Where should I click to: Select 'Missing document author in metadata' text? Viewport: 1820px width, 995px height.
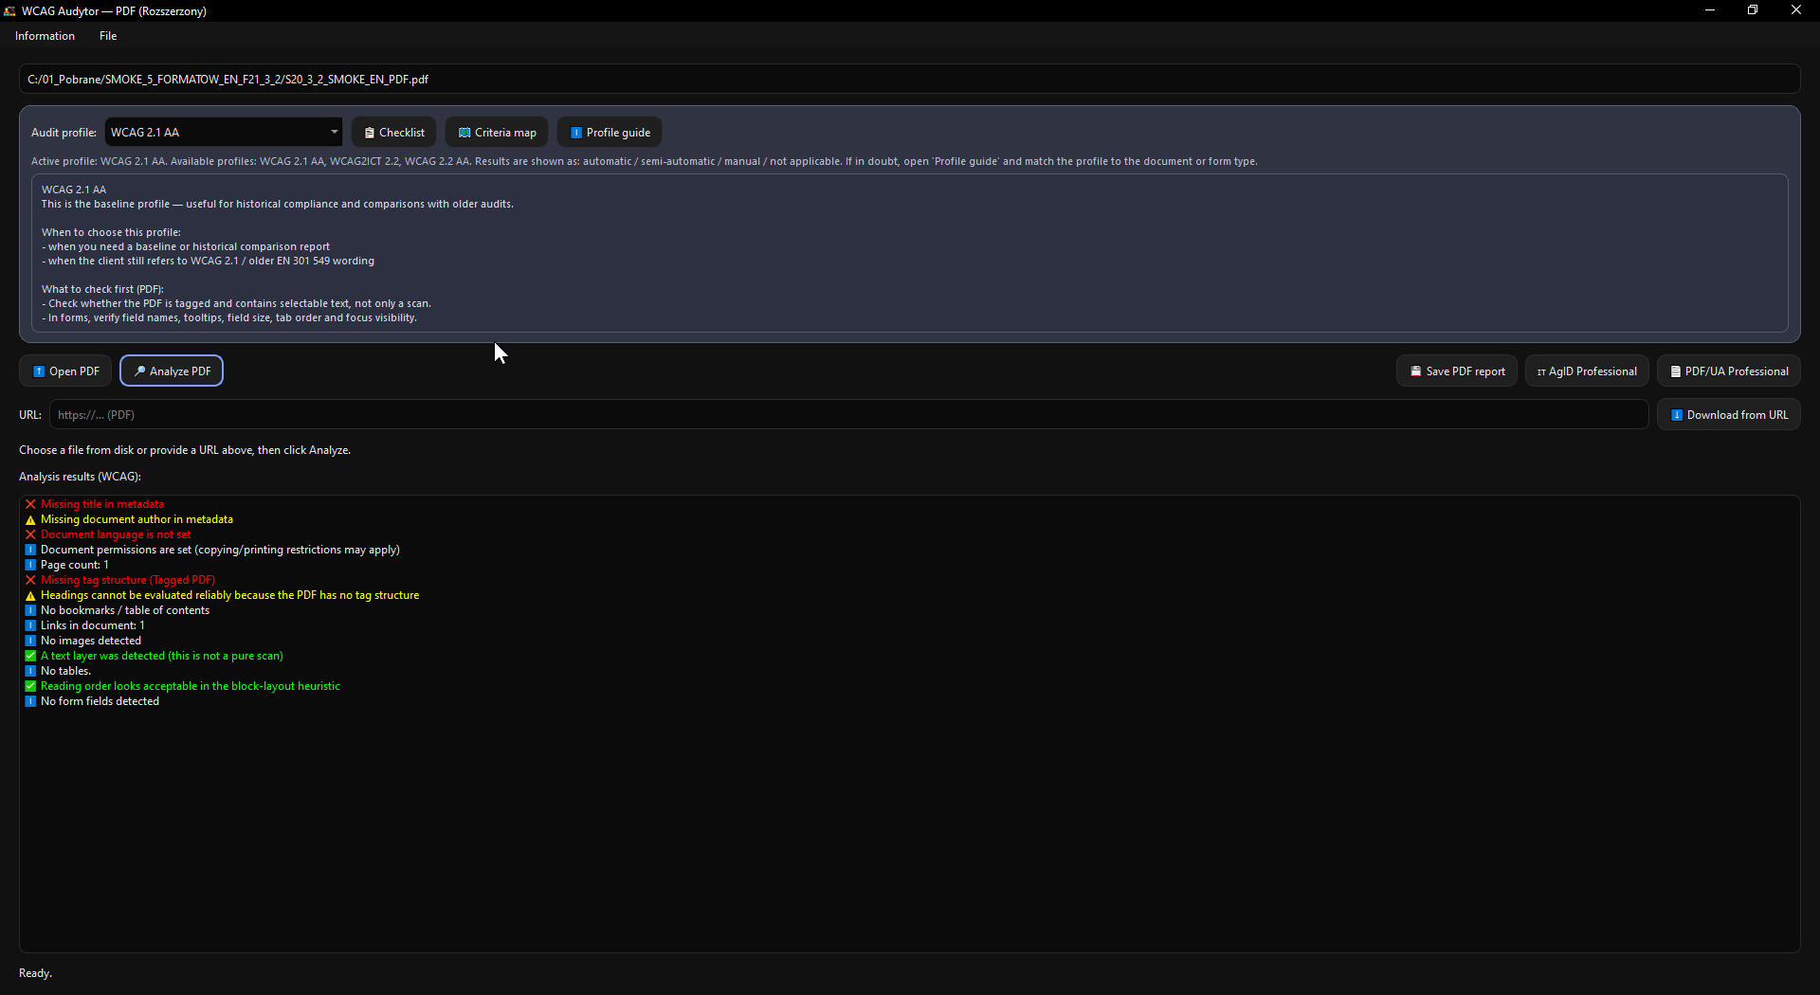point(136,519)
